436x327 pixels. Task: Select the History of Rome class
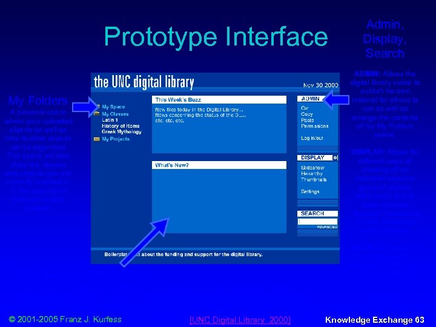click(x=121, y=126)
